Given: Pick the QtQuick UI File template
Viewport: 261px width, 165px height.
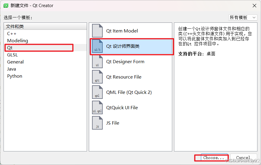Looking at the screenshot, I should click(130, 107).
